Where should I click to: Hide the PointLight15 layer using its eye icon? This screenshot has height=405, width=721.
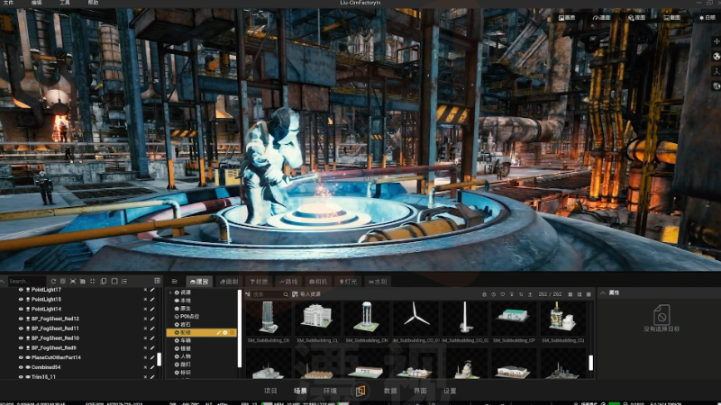[x=22, y=299]
